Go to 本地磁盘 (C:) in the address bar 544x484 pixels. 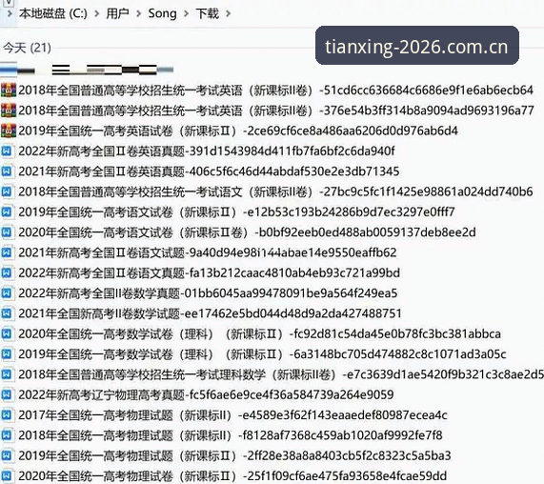(53, 14)
